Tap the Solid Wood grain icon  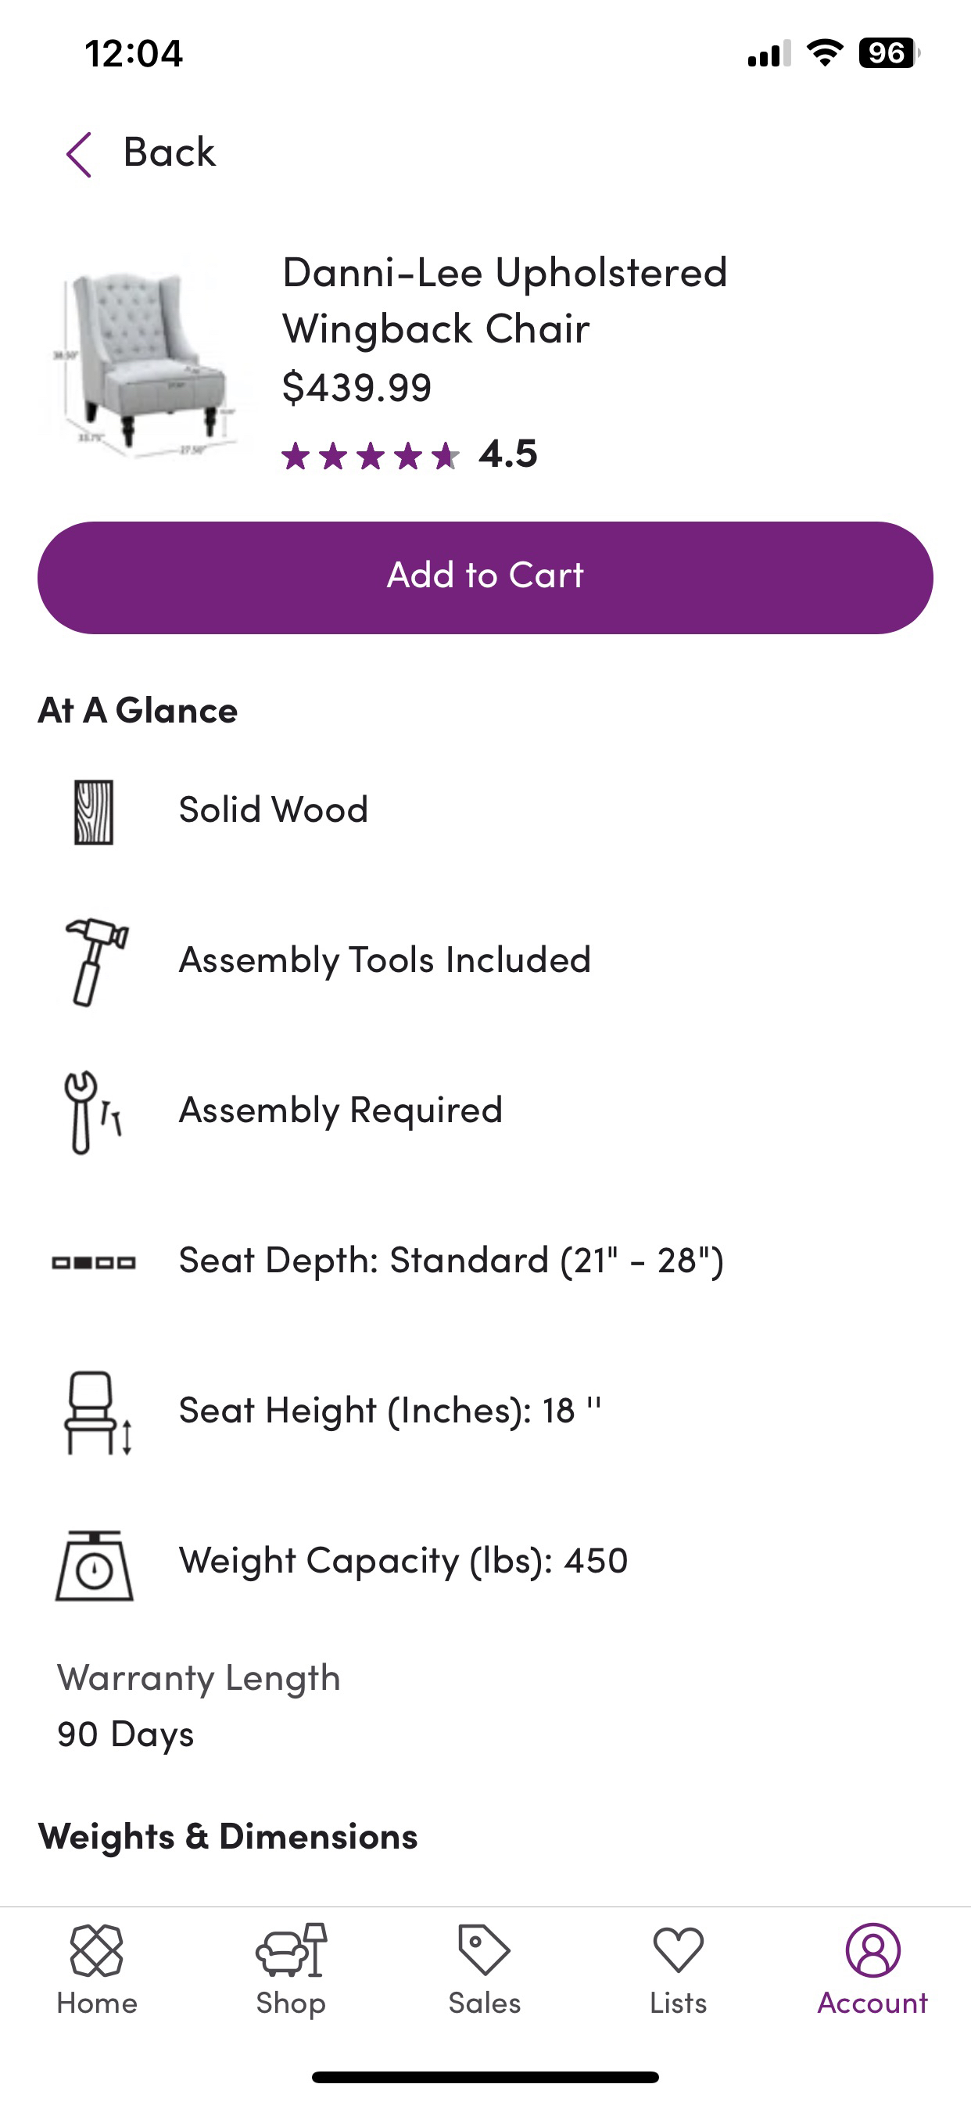[94, 812]
